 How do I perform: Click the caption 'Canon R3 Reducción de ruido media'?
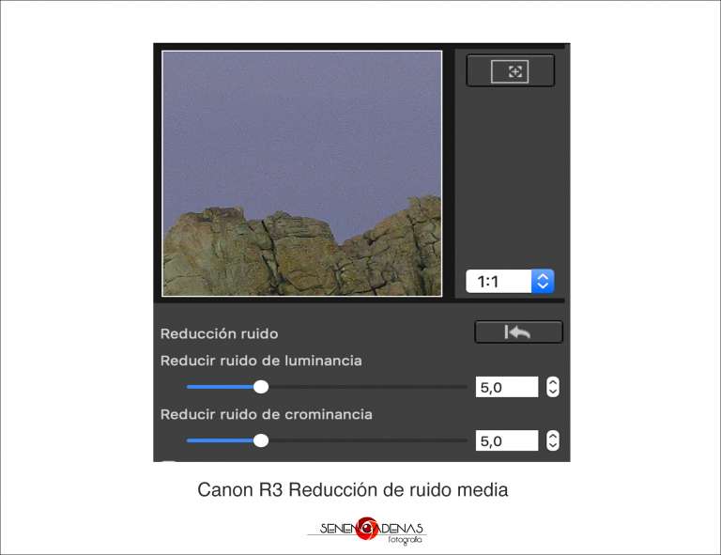[353, 489]
